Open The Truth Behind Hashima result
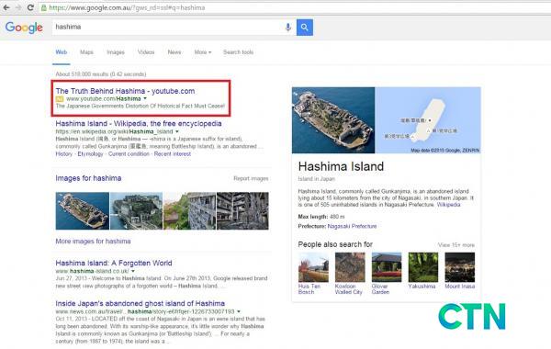551x349 pixels. pyautogui.click(x=125, y=91)
